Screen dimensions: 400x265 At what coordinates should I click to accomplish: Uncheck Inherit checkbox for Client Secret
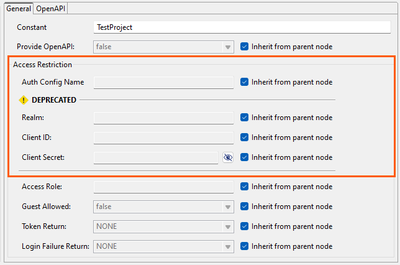point(244,157)
